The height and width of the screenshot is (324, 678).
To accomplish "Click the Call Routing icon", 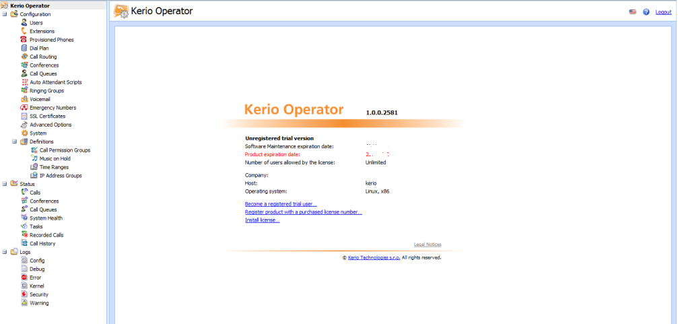I will pyautogui.click(x=25, y=57).
